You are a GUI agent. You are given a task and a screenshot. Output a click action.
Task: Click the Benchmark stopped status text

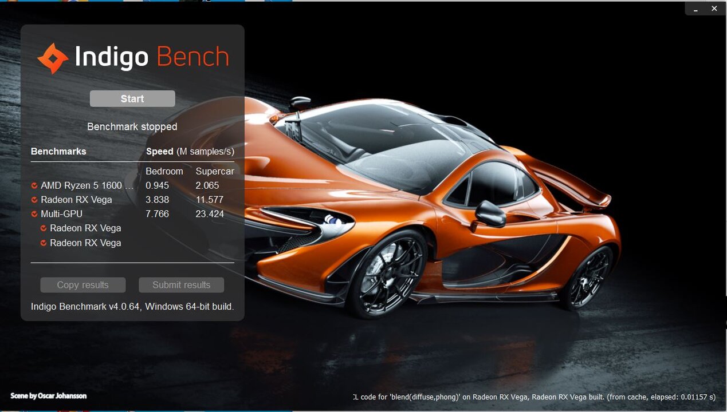(132, 126)
